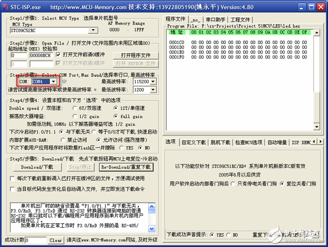Expand the COM port dropdown
328x247 pixels.
click(x=53, y=82)
